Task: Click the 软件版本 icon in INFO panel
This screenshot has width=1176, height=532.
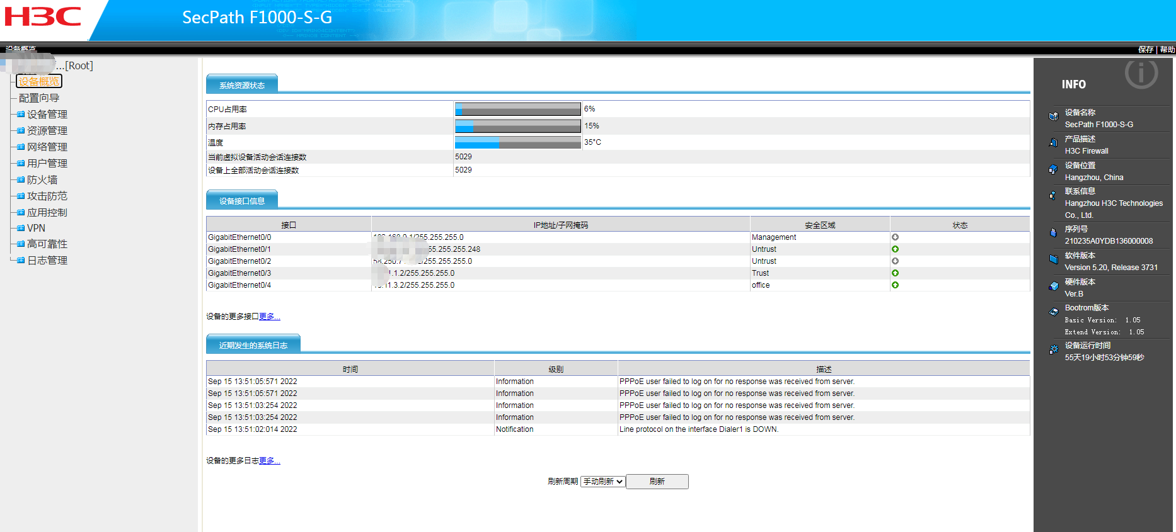Action: point(1053,259)
